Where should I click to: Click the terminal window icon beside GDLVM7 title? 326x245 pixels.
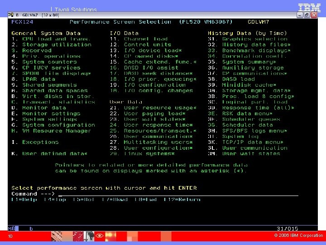coord(10,15)
